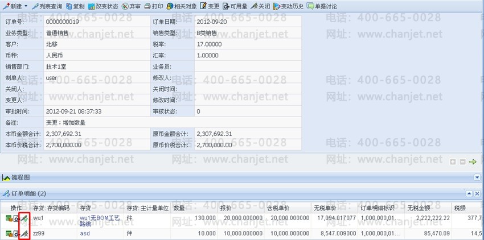Viewport: 484px width, 240px height.
Task: Click first action icon in wu1 row
Action: [9, 218]
